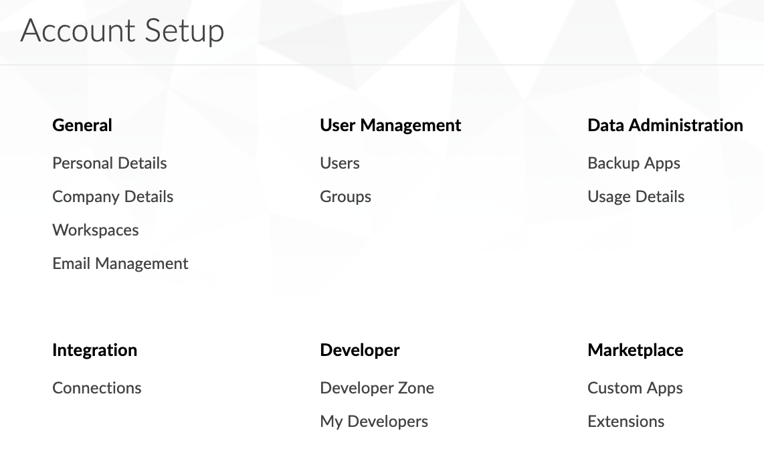Image resolution: width=764 pixels, height=451 pixels.
Task: View Usage Details
Action: (x=636, y=197)
